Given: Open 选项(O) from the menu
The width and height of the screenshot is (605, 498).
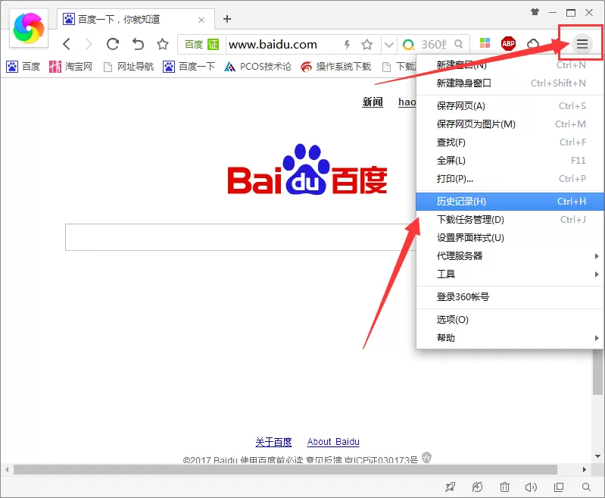Looking at the screenshot, I should (511, 320).
